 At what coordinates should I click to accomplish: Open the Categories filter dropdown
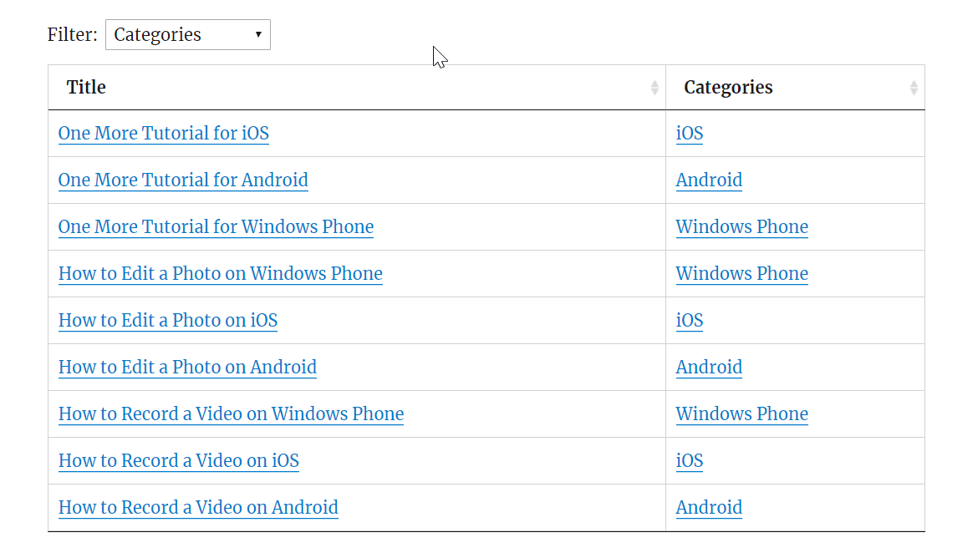coord(187,35)
